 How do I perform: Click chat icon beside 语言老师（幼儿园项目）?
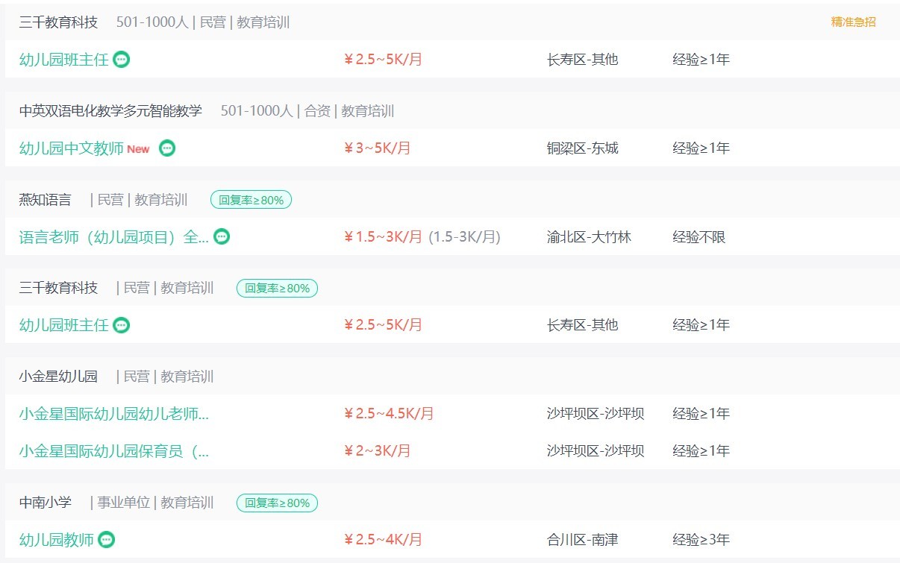(222, 237)
